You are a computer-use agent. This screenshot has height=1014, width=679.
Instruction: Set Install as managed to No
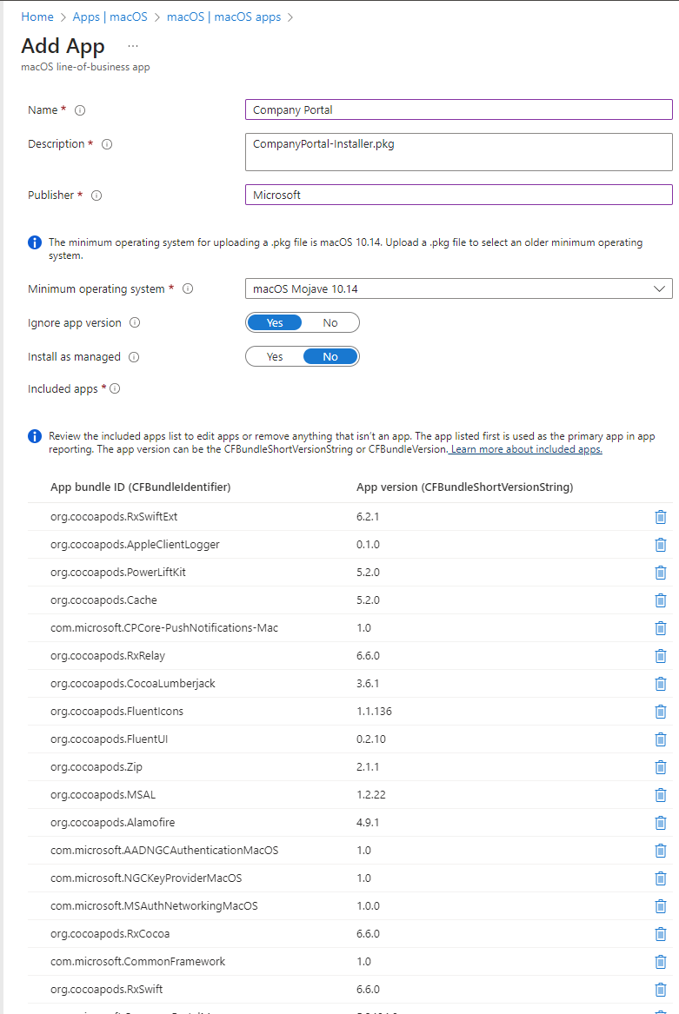click(330, 357)
